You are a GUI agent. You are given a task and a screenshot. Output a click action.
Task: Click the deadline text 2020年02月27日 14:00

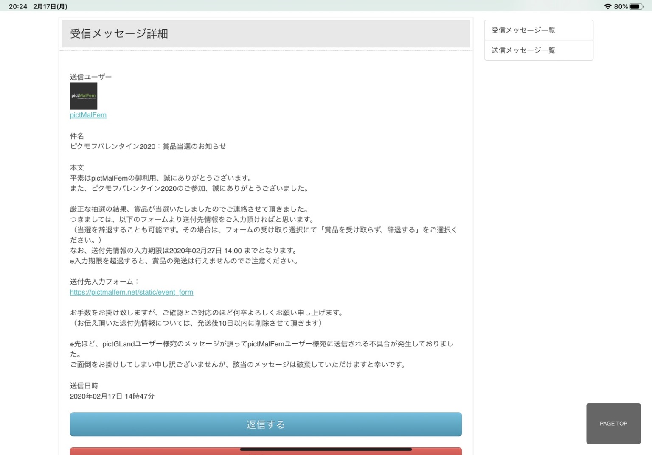(205, 251)
